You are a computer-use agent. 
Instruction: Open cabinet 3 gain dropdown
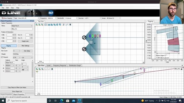pyautogui.click(x=18, y=71)
